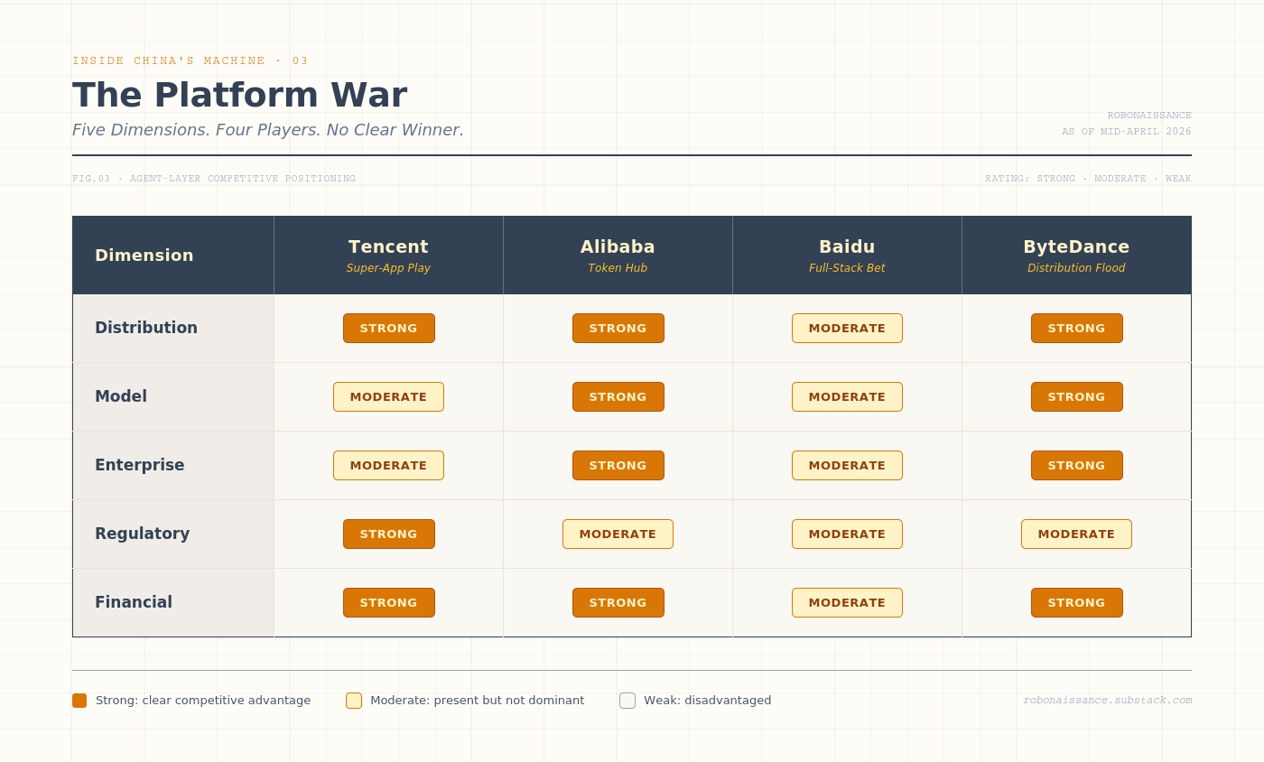
Task: Click ByteDance's Distribution STRONG badge
Action: (x=1077, y=328)
